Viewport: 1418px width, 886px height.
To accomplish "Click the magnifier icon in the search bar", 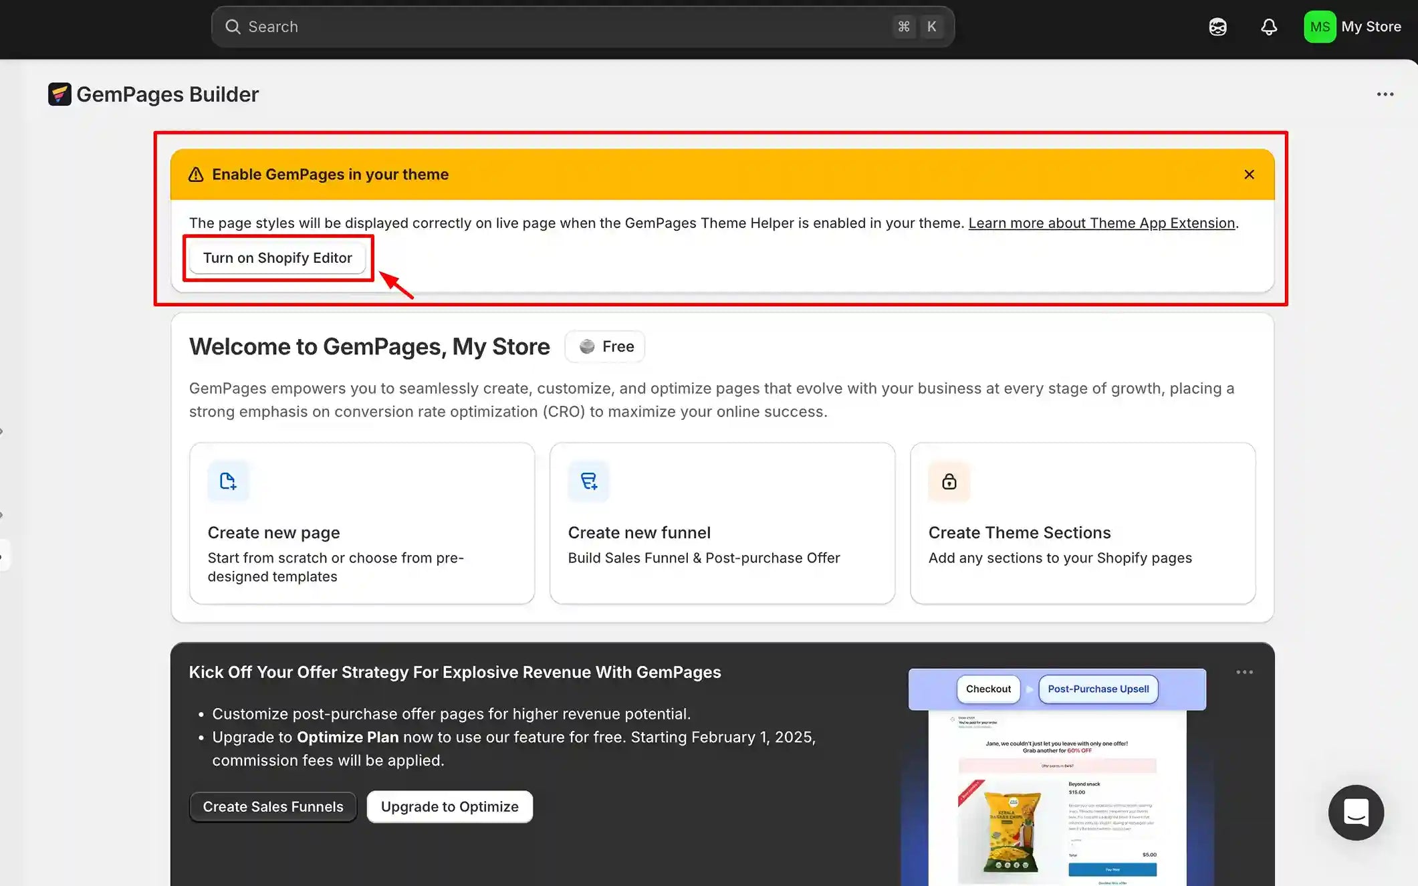I will tap(233, 27).
